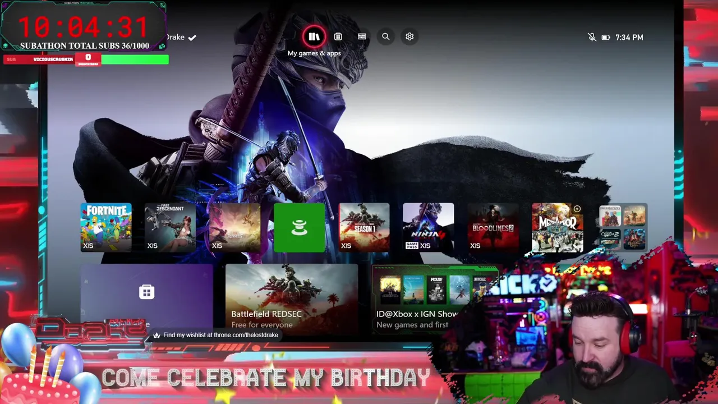718x404 pixels.
Task: Open the purple Store card
Action: coord(146,298)
